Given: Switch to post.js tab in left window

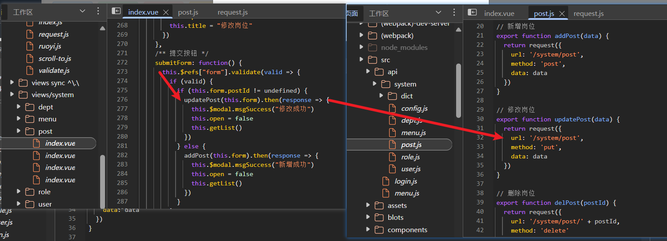Looking at the screenshot, I should [188, 12].
